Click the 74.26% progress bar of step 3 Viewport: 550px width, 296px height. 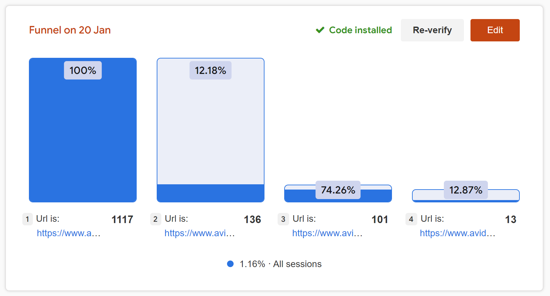click(338, 193)
